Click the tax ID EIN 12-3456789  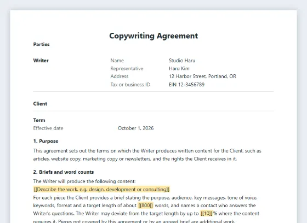click(186, 85)
